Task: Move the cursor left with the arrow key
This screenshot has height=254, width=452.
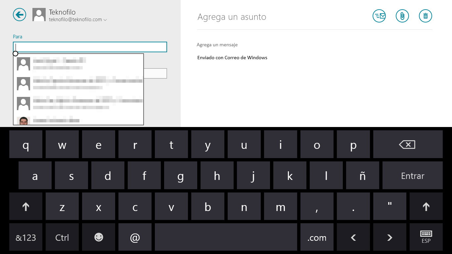Action: pyautogui.click(x=353, y=237)
